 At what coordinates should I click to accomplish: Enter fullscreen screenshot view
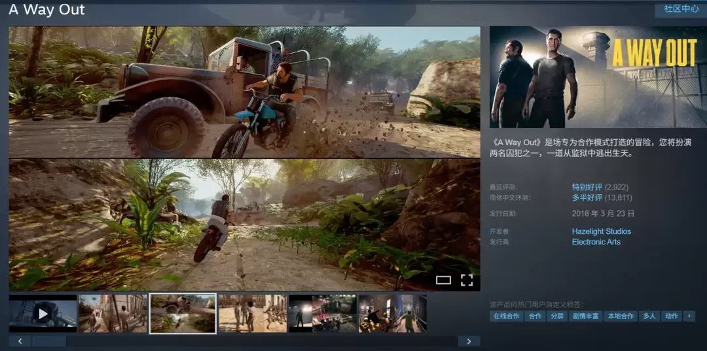(x=466, y=280)
